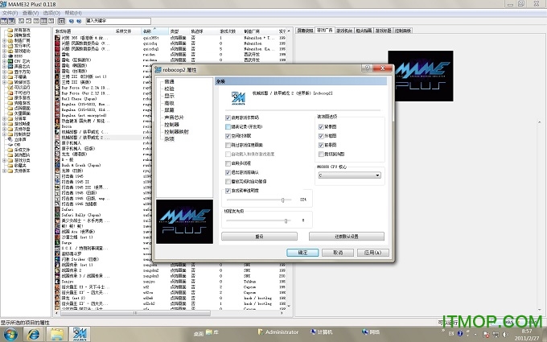Click the 还原默认设置 button
Screen dimensions: 547x342
pos(347,237)
